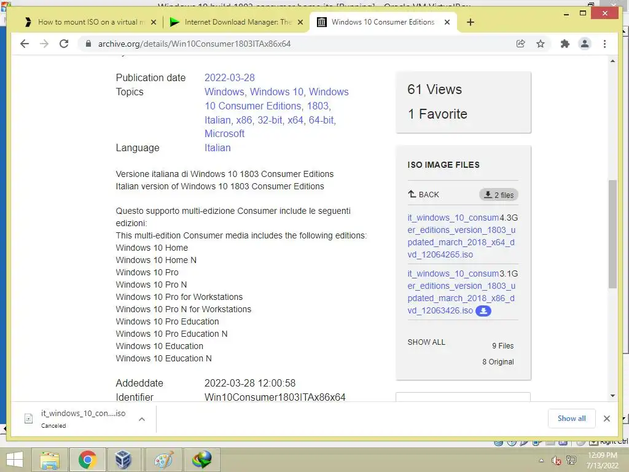Close the 'How to mount ISO' tab

pos(153,22)
